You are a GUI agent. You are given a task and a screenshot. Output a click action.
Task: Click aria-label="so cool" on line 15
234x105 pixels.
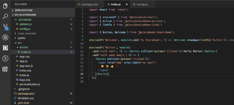139,63
